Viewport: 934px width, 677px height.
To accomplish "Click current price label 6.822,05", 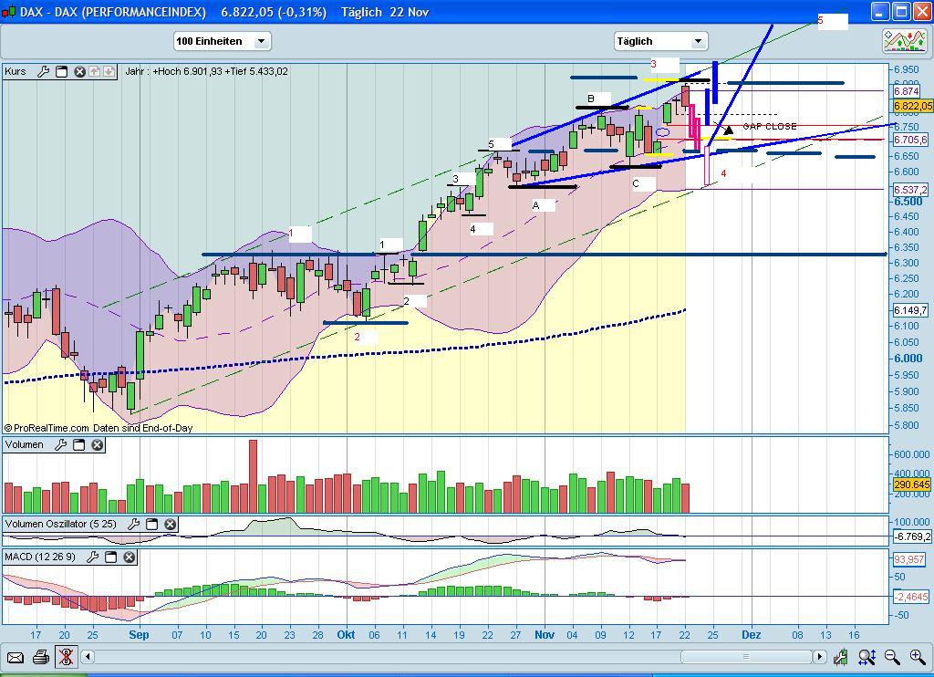I will (x=912, y=106).
